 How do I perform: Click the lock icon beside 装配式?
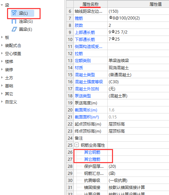coord(19,46)
